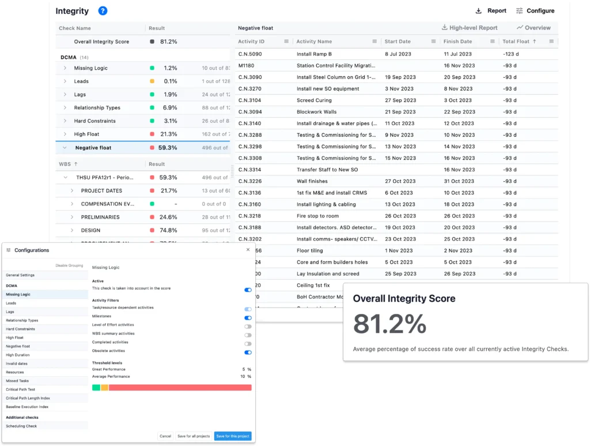The height and width of the screenshot is (446, 590).
Task: Toggle the Milestones activity filter
Action: pos(248,318)
